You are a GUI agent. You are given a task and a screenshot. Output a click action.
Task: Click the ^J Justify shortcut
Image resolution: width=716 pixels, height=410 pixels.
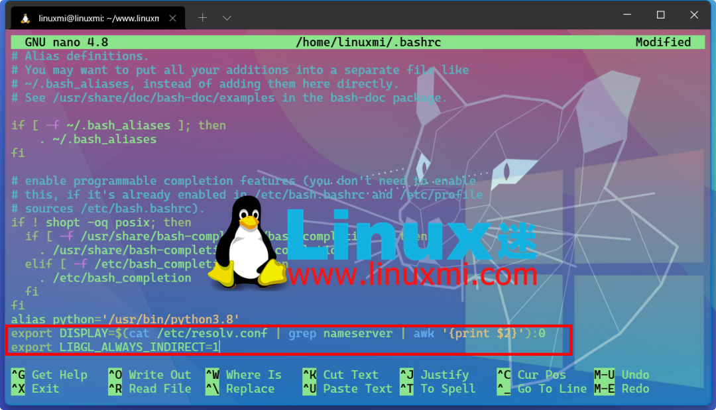coord(434,375)
